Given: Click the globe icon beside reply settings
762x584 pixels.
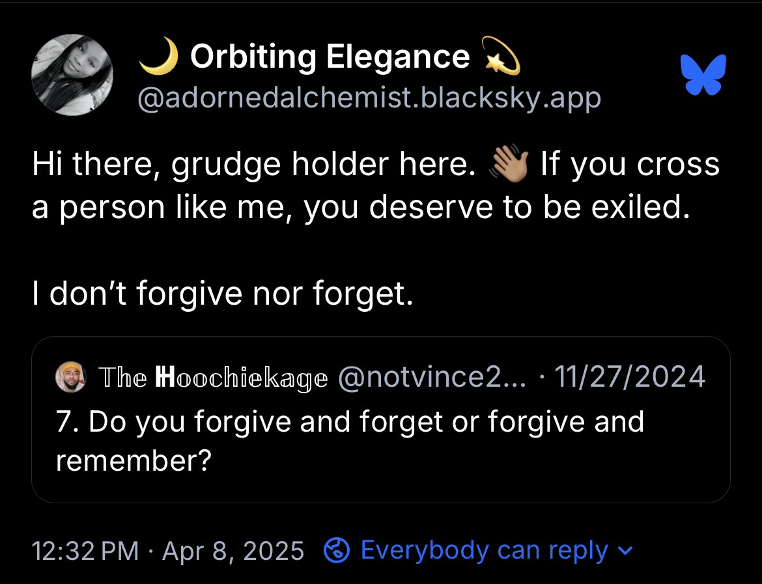Looking at the screenshot, I should coord(337,550).
